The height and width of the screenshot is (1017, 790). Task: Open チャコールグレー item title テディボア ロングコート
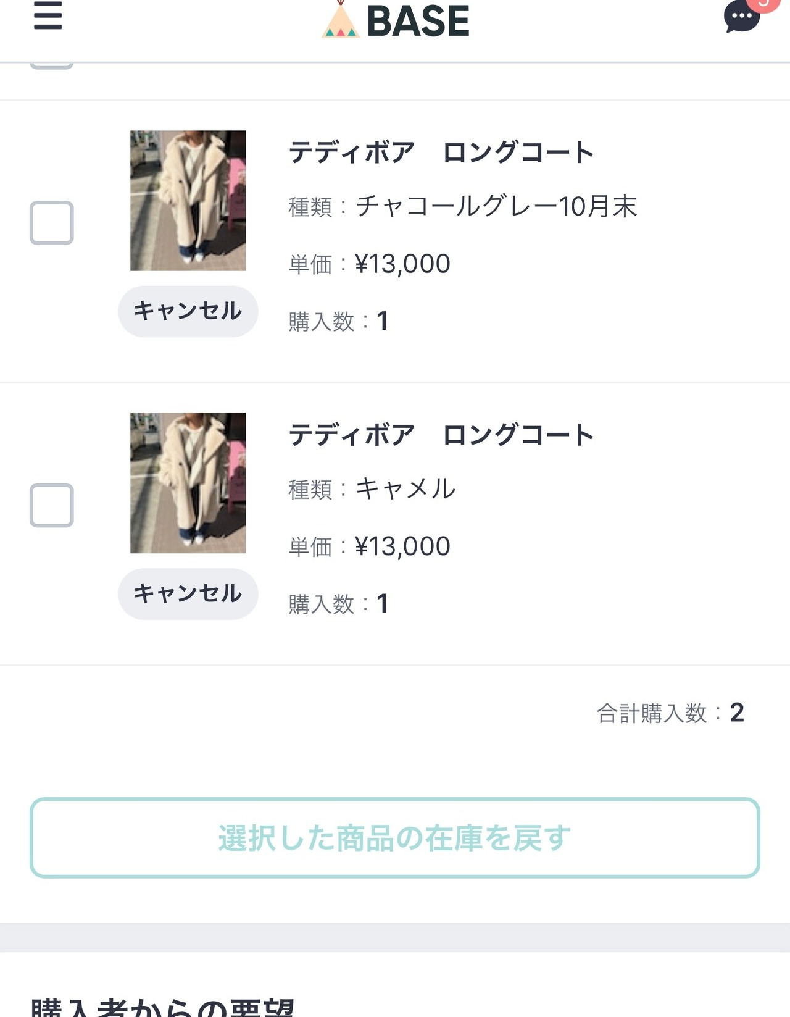[x=441, y=153]
